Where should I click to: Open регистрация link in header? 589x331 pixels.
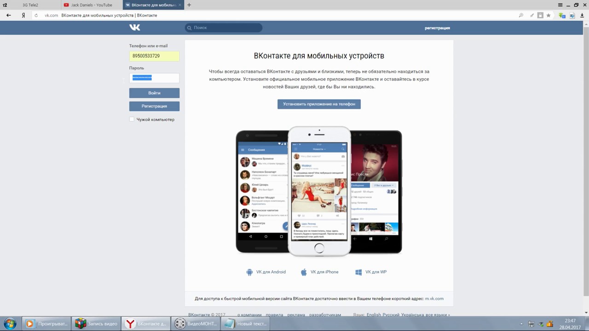[437, 28]
